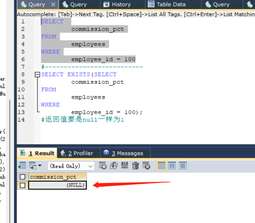Click the save changes floppy icon
The height and width of the screenshot is (223, 255).
pos(125,166)
